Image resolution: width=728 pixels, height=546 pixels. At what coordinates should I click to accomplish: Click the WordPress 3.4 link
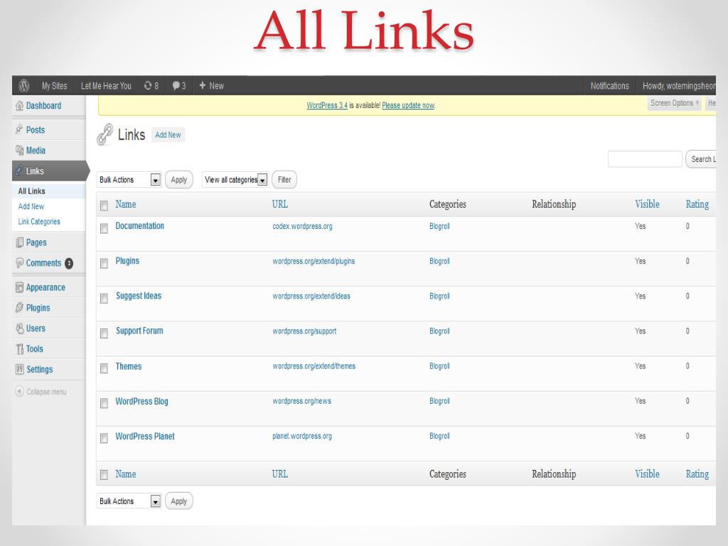[327, 105]
